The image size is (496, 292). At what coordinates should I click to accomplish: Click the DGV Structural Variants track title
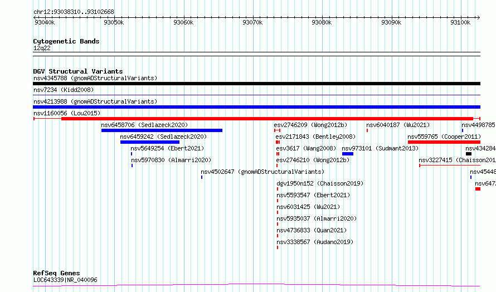pyautogui.click(x=78, y=71)
